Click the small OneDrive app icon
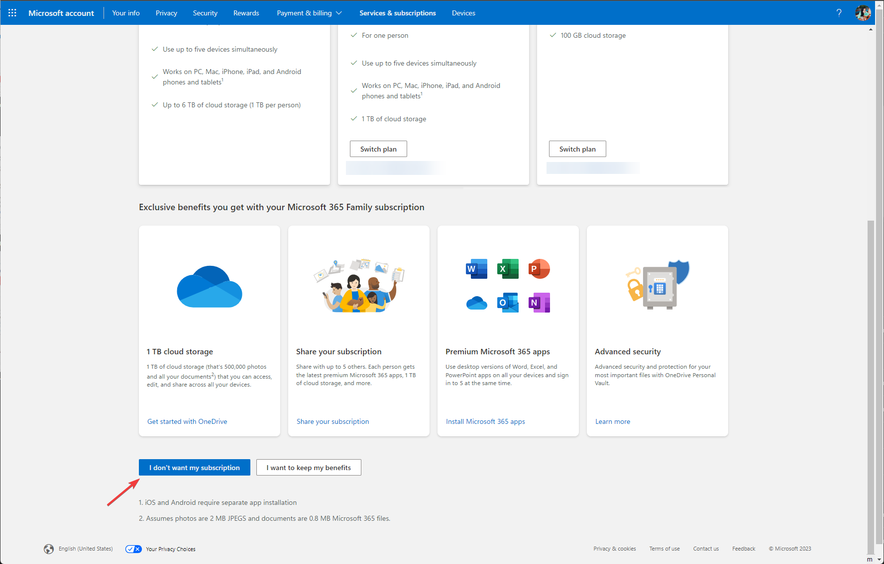 [476, 303]
